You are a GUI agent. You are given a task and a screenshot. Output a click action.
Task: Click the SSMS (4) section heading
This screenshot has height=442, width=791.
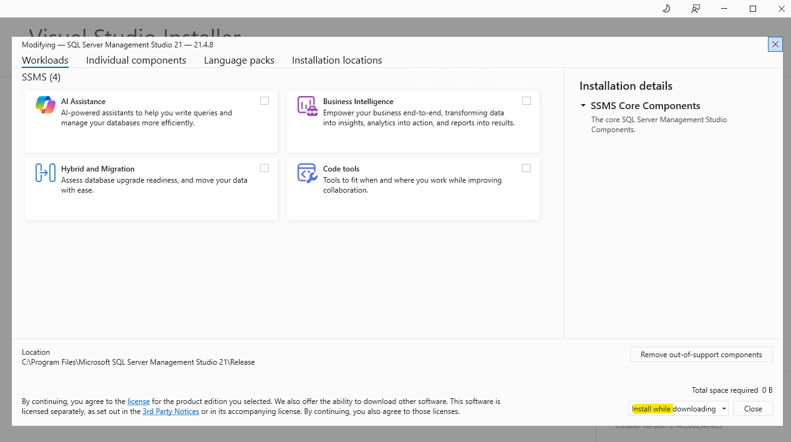click(x=41, y=77)
